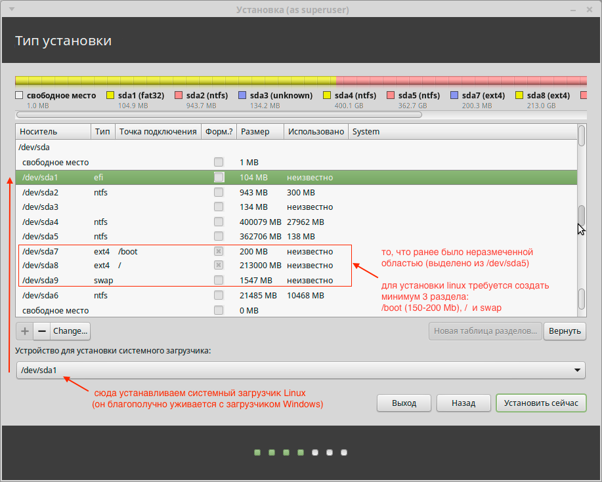Viewport: 602px width, 482px height.
Task: Sort by Использовано column header
Action: (316, 132)
